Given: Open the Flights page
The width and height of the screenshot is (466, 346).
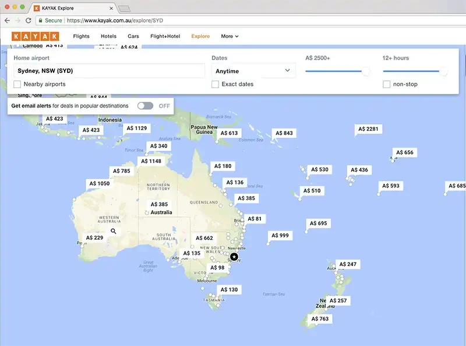Looking at the screenshot, I should click(x=81, y=36).
